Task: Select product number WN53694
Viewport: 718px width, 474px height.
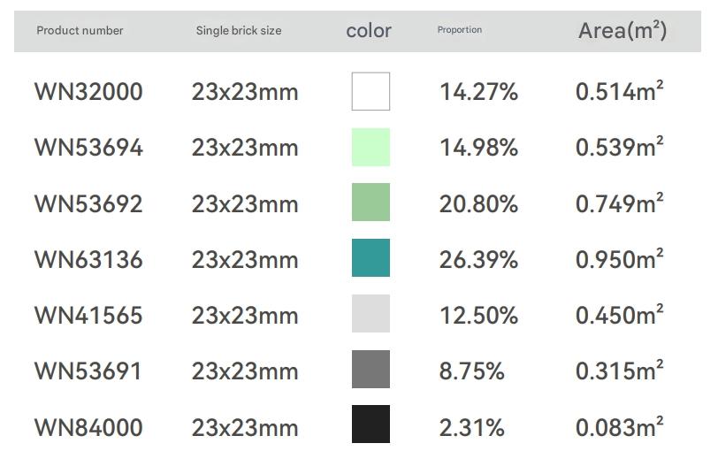Action: [x=88, y=148]
